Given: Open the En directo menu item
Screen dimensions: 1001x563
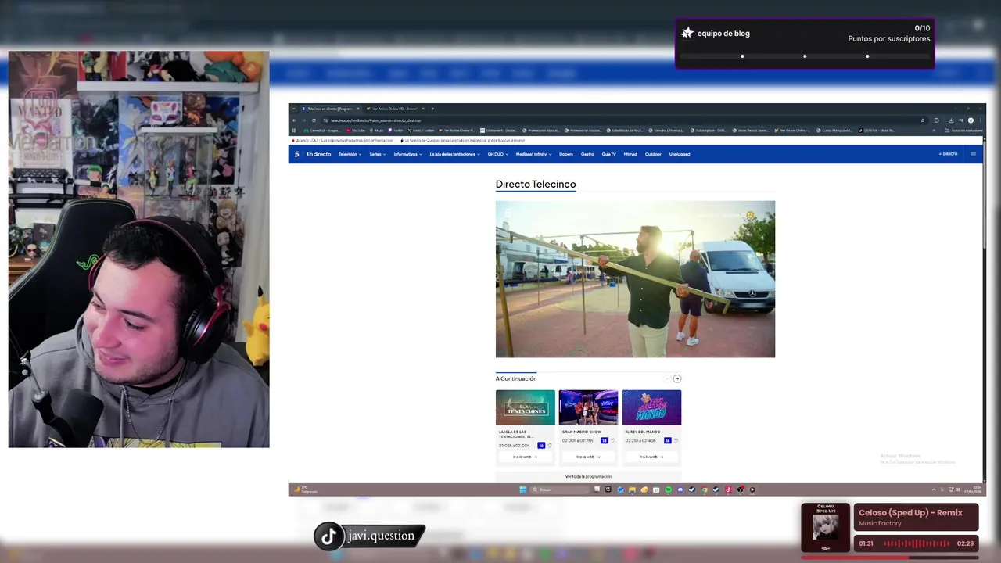Looking at the screenshot, I should (x=318, y=154).
